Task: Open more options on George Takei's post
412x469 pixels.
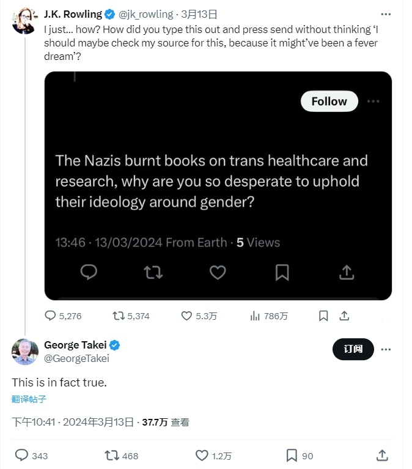Action: (x=385, y=349)
